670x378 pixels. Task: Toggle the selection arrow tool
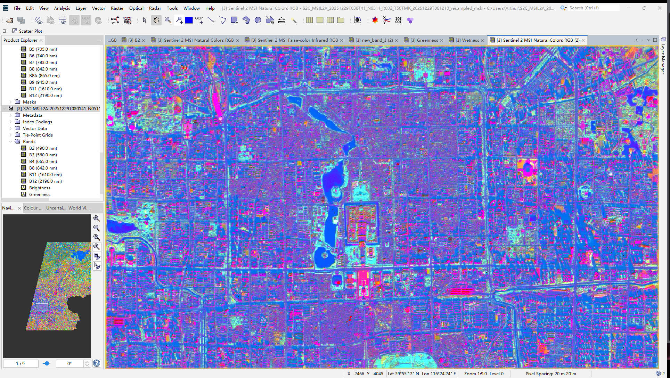145,20
